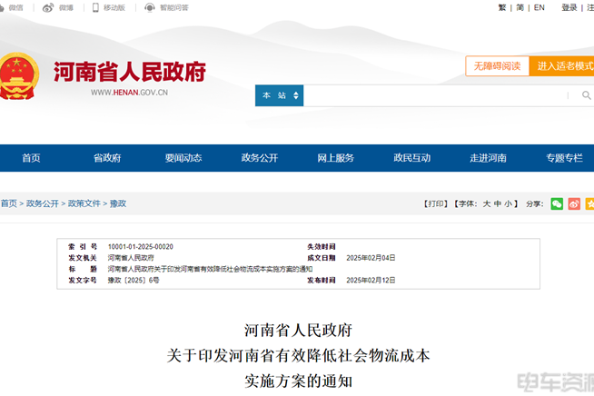Share via the green WeChat icon
Image resolution: width=594 pixels, height=396 pixels.
(x=557, y=203)
